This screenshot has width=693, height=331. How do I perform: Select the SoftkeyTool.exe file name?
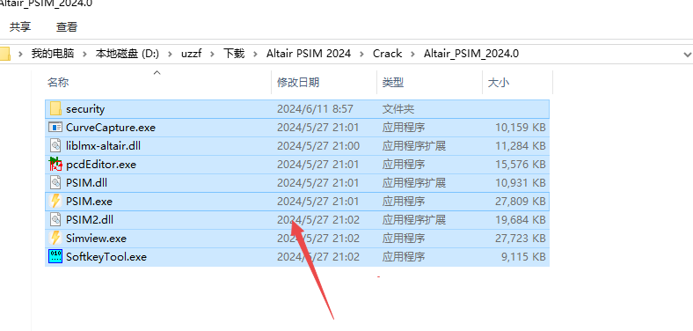106,257
